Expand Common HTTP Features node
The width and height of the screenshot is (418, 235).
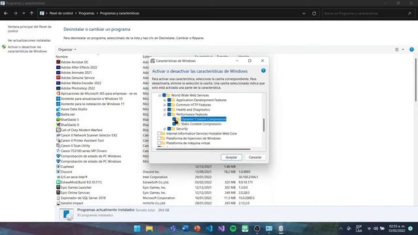click(165, 104)
